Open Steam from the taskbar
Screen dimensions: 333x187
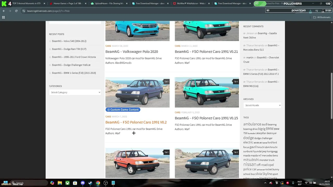point(90,183)
